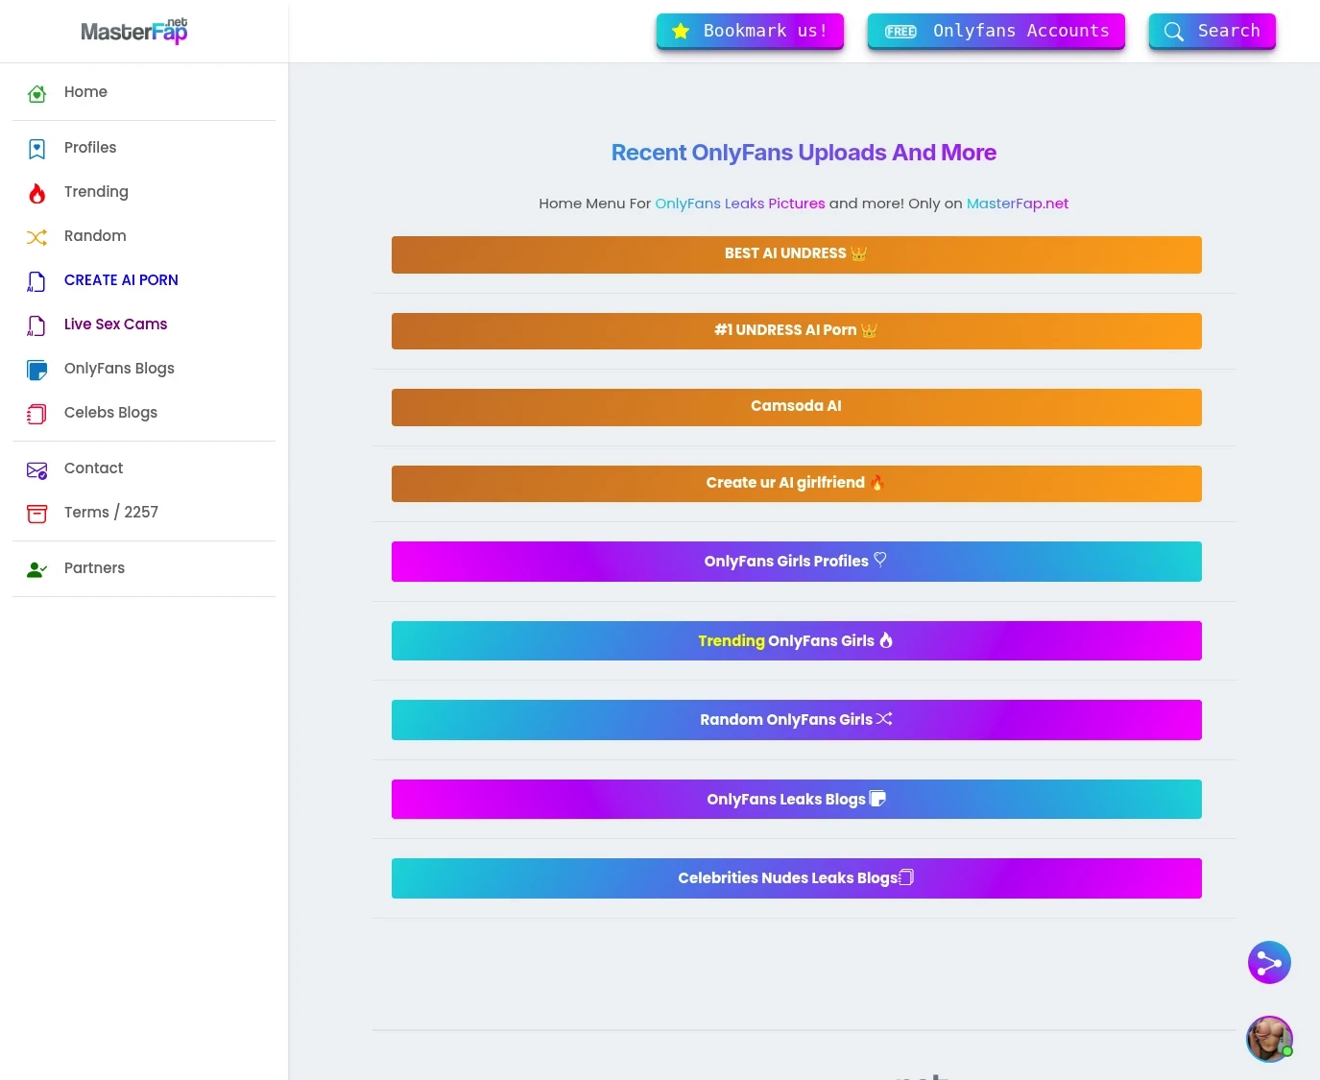Go to OnlyFans Blogs in sidebar
The image size is (1320, 1080).
point(144,369)
